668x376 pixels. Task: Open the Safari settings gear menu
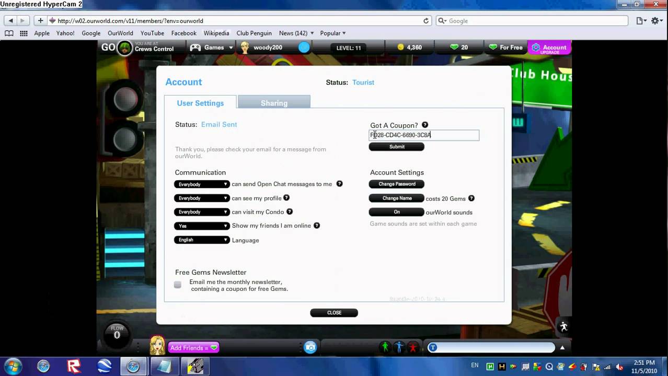coord(656,21)
